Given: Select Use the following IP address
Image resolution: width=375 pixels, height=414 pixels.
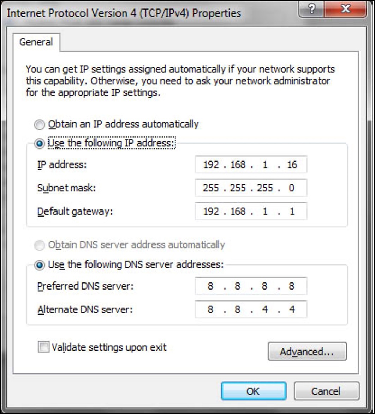Looking at the screenshot, I should pyautogui.click(x=40, y=144).
